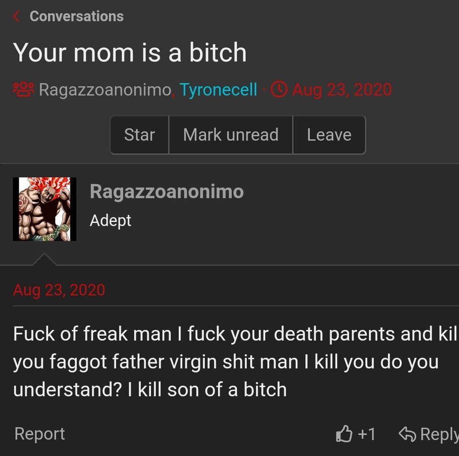Click the conversation title heading
This screenshot has height=456, width=459.
[130, 53]
